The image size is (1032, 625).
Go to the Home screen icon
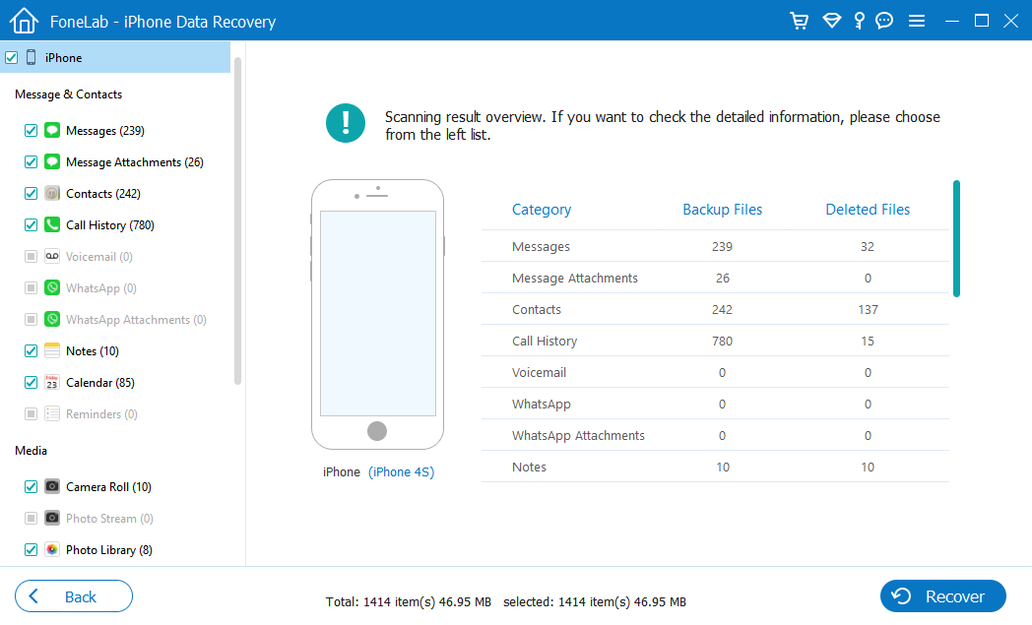pos(25,21)
